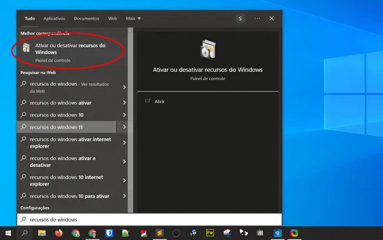The image size is (383, 240).
Task: Open the black circle app in taskbar
Action: 176,233
